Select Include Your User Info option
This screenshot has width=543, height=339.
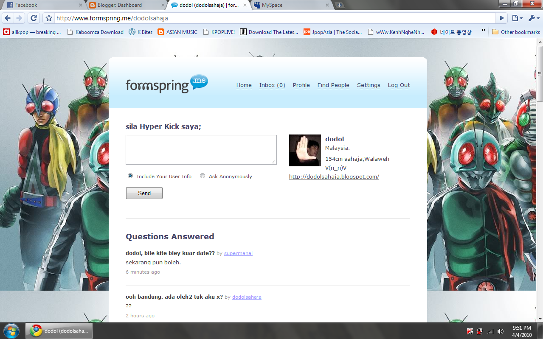[x=130, y=176]
